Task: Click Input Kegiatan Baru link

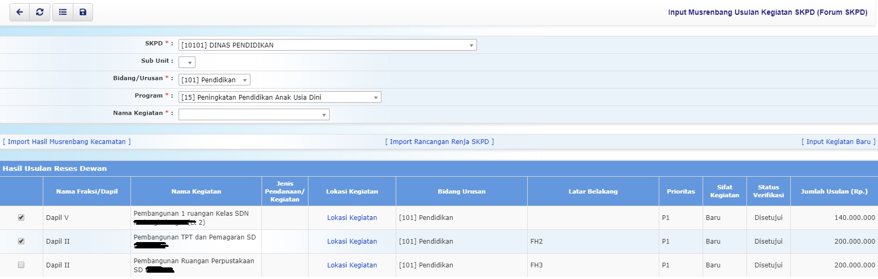Action: coord(838,142)
